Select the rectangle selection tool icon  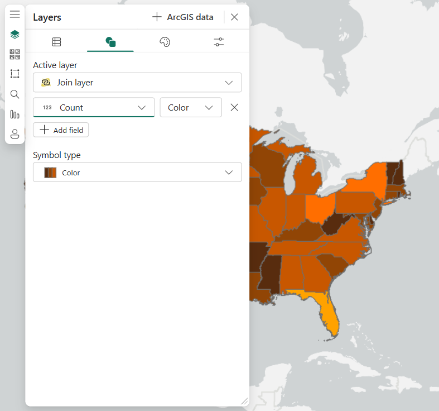pos(15,74)
